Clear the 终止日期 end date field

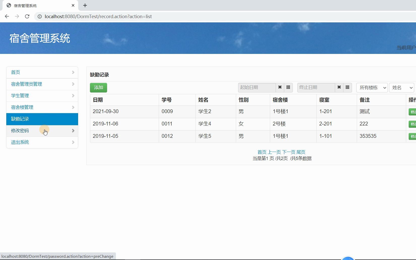click(x=339, y=87)
